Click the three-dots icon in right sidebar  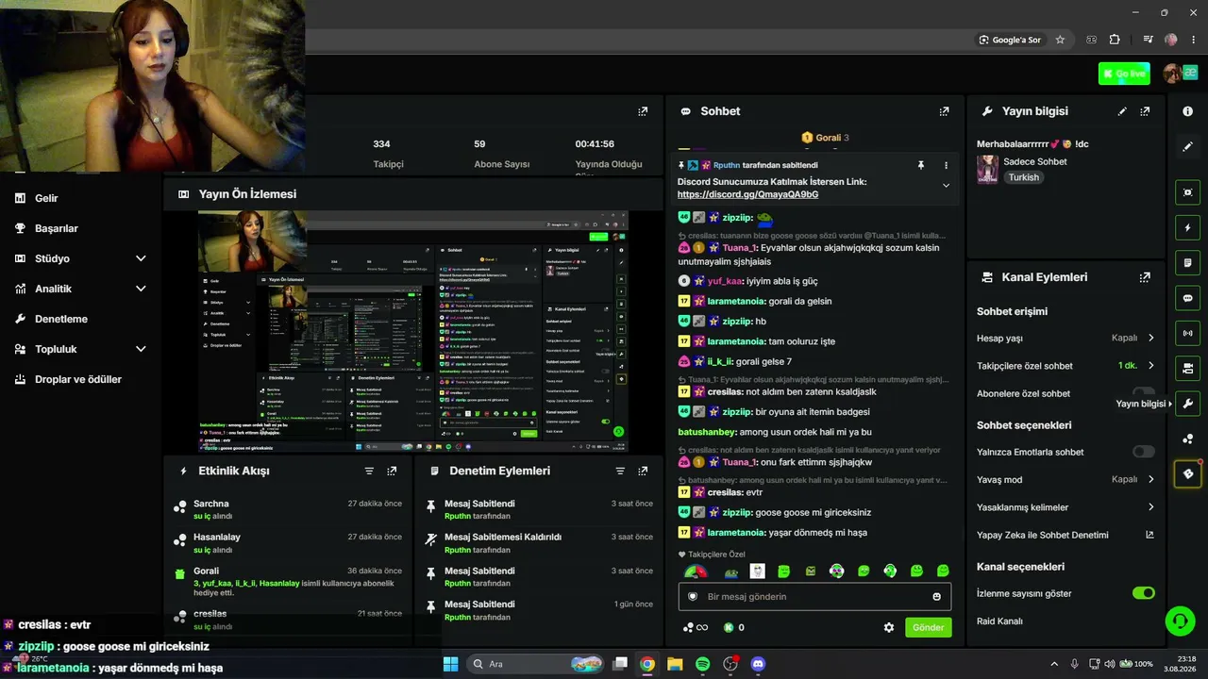point(1187,439)
